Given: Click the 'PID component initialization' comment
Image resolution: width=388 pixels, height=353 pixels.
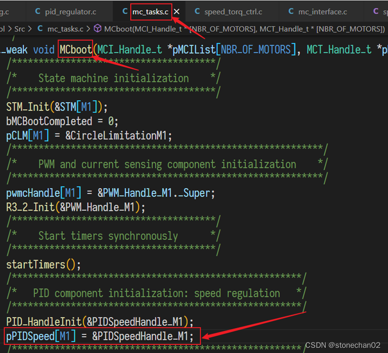Looking at the screenshot, I should 156,293.
